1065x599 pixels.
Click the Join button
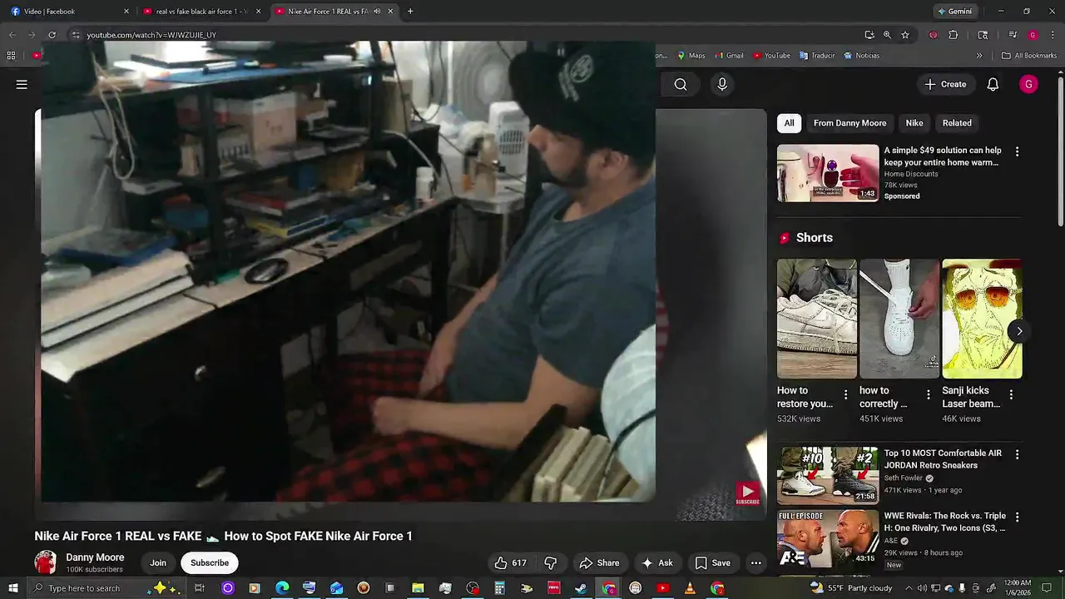158,563
